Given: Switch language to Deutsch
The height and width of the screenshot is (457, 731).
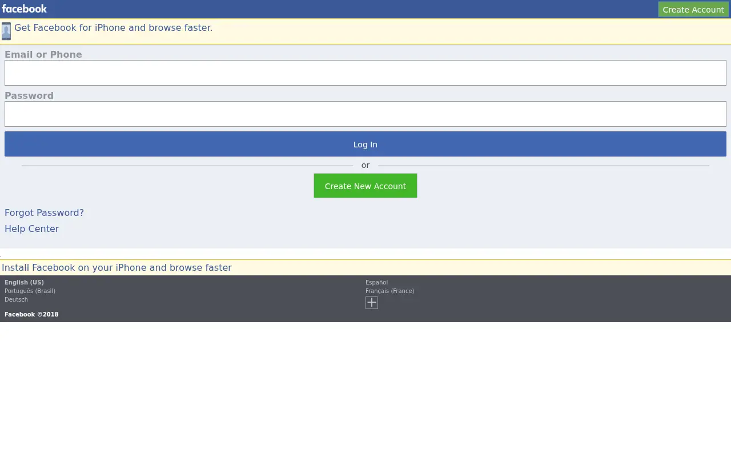Looking at the screenshot, I should point(16,299).
